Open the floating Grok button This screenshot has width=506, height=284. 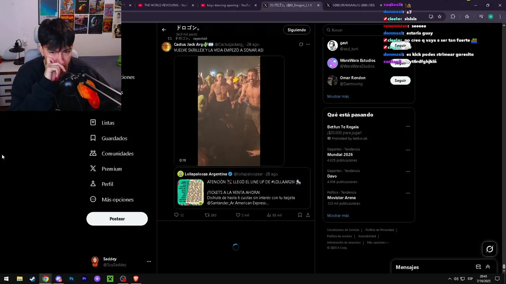point(489,249)
